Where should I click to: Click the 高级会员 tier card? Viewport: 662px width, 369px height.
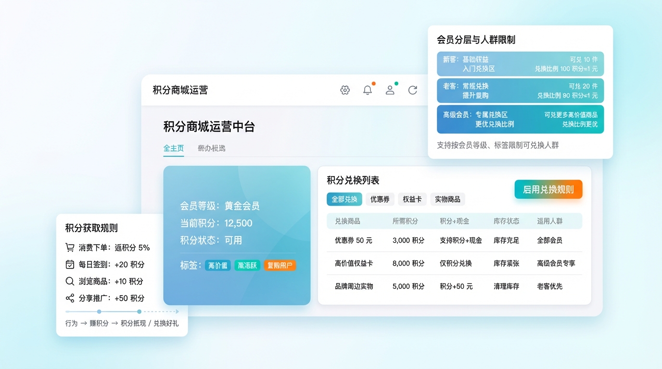(520, 119)
